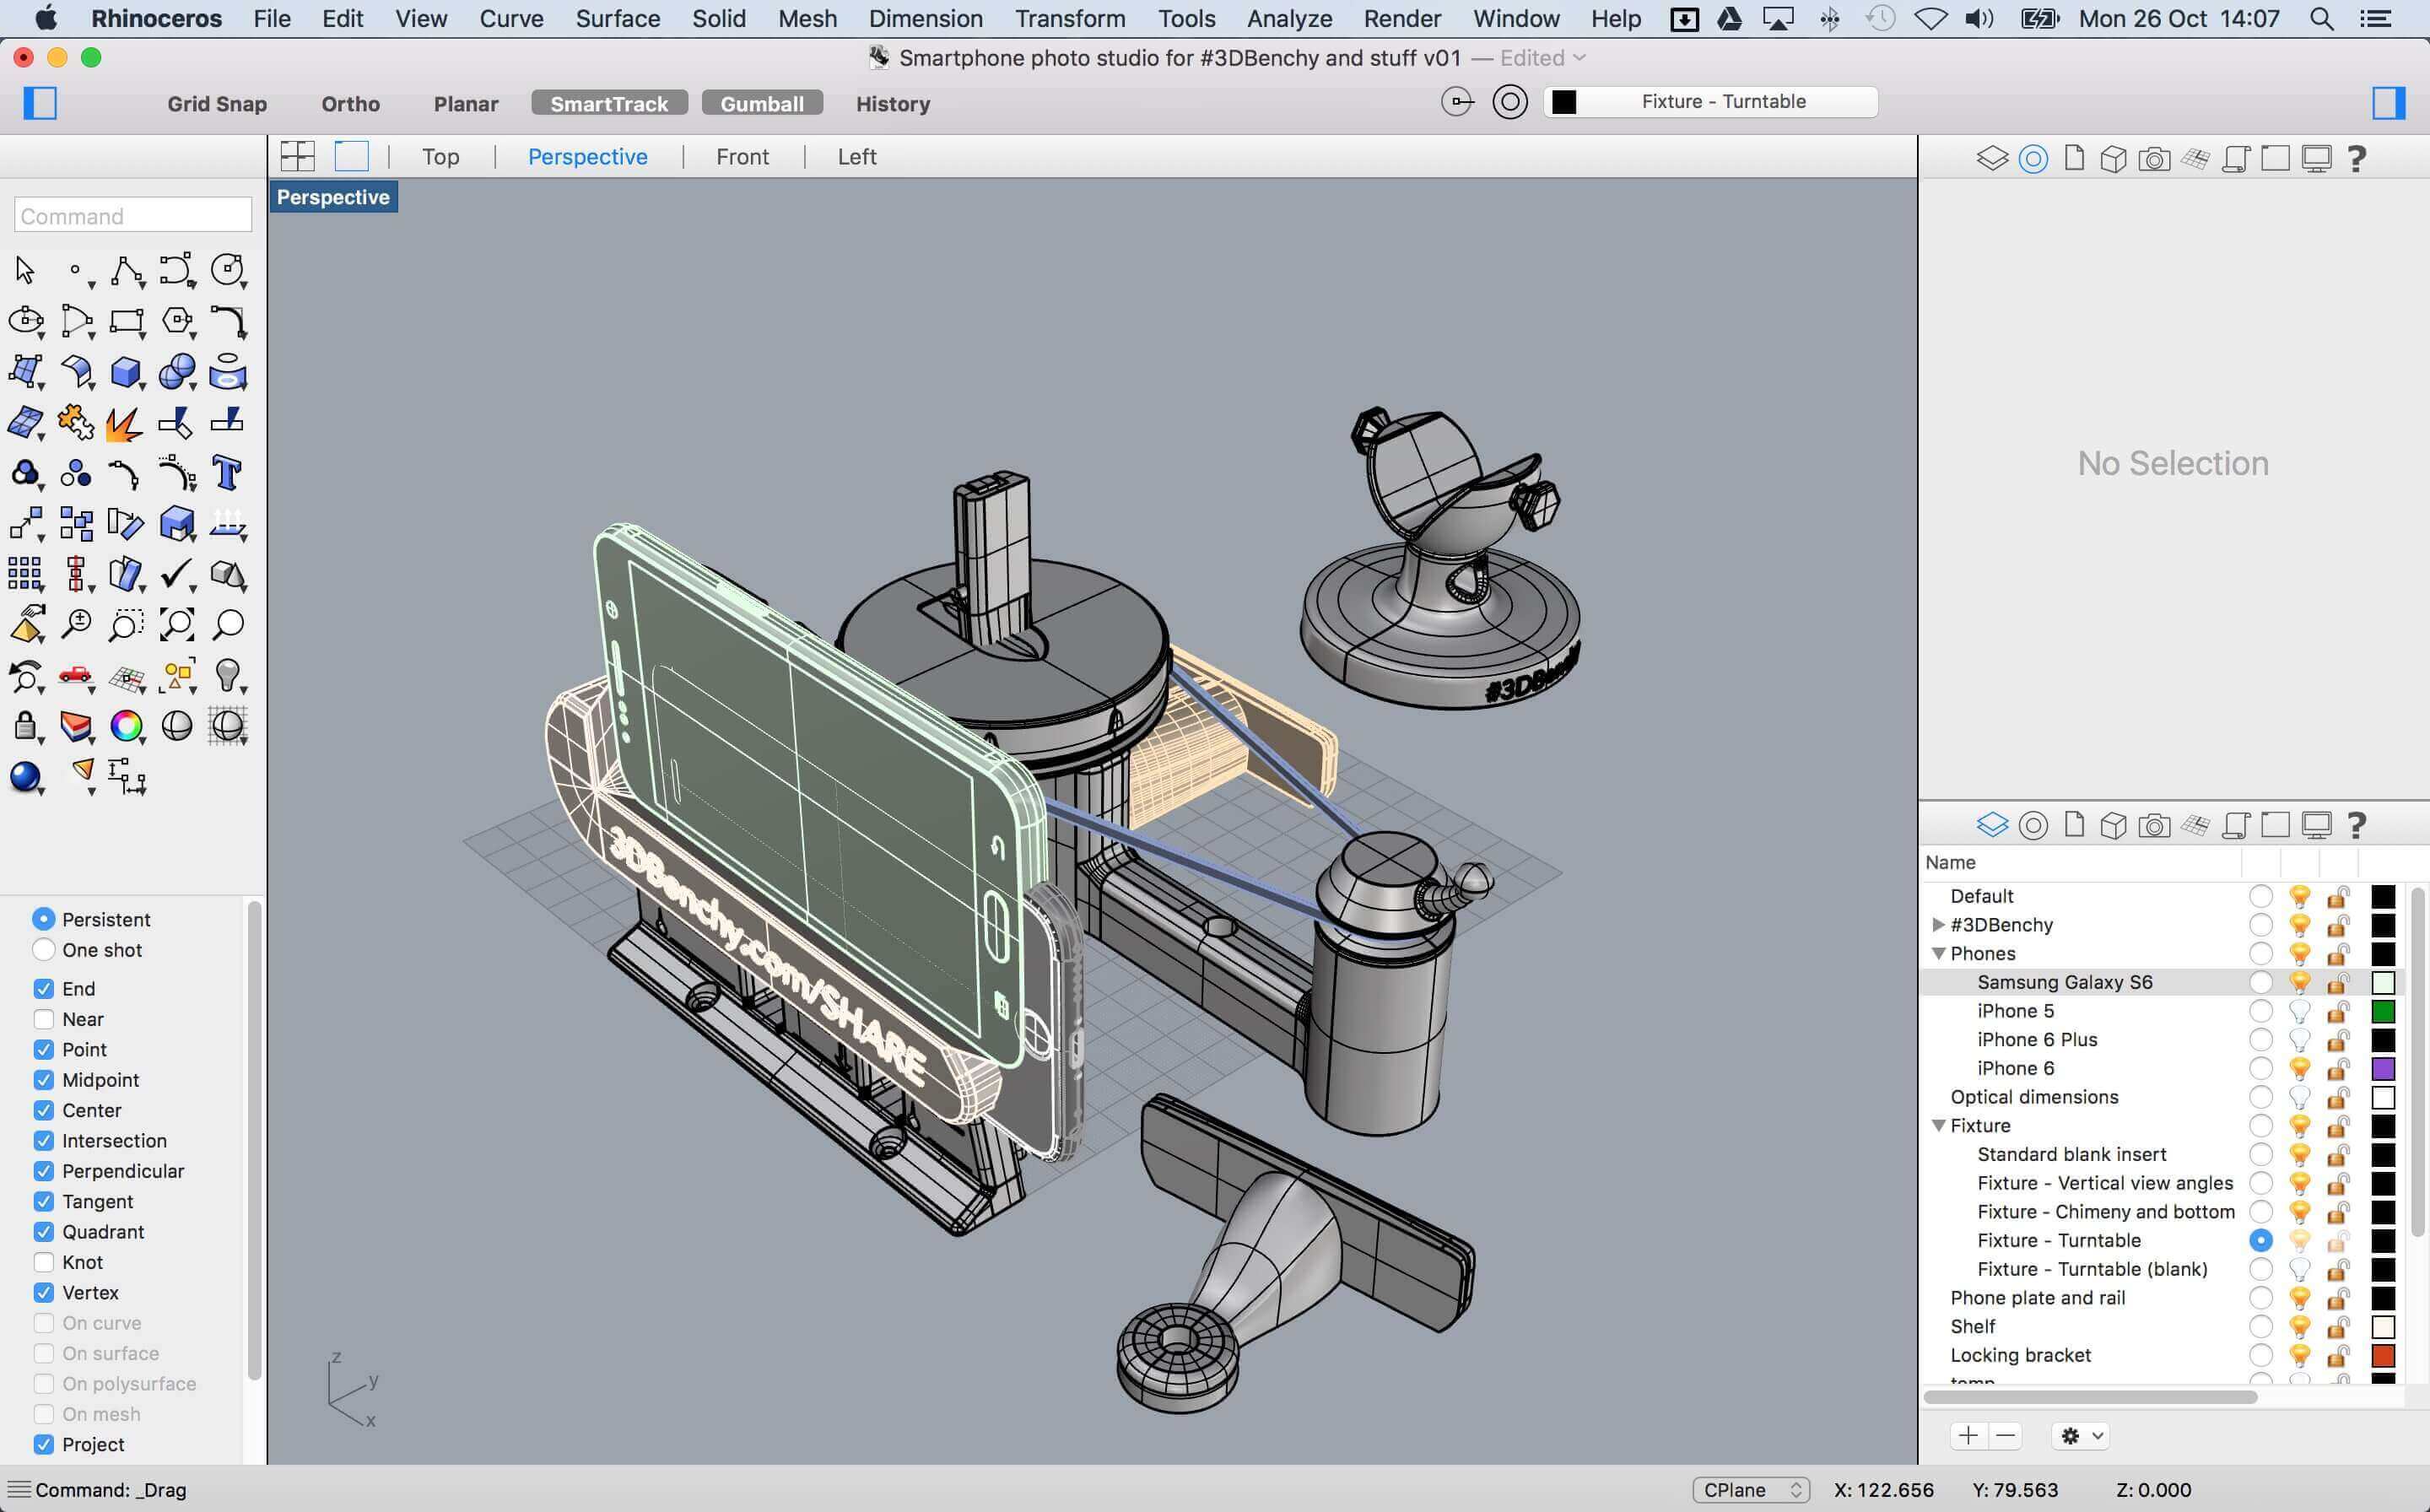This screenshot has width=2430, height=1512.
Task: Collapse the Phones layer group
Action: coord(1938,954)
